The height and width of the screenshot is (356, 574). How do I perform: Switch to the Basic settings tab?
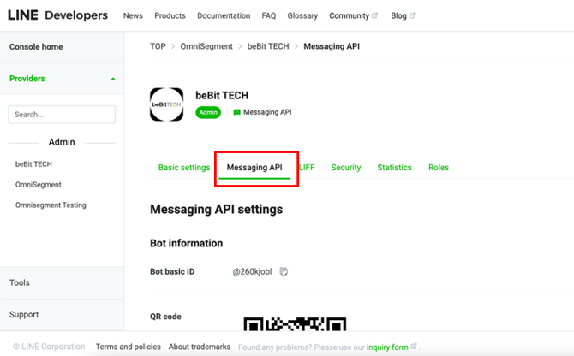pyautogui.click(x=183, y=168)
